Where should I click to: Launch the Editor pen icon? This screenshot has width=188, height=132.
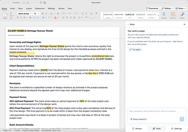[x=182, y=14]
